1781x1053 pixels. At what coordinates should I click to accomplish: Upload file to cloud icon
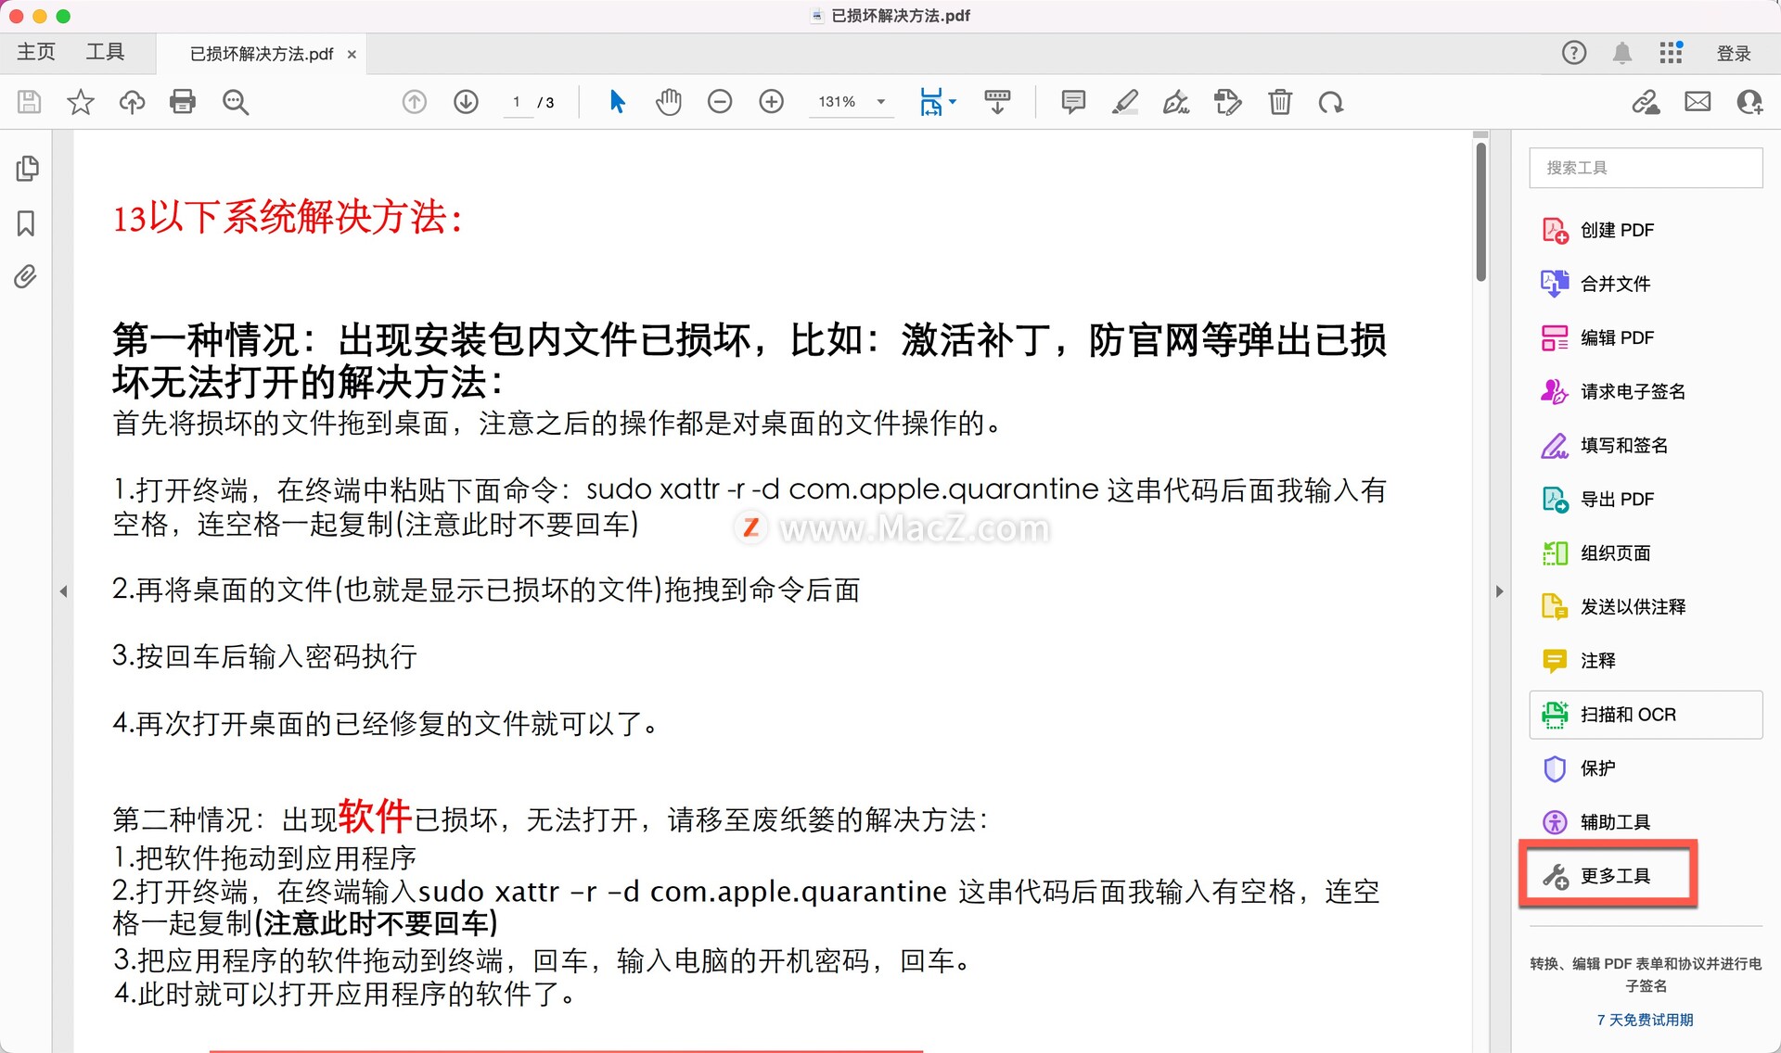[132, 102]
